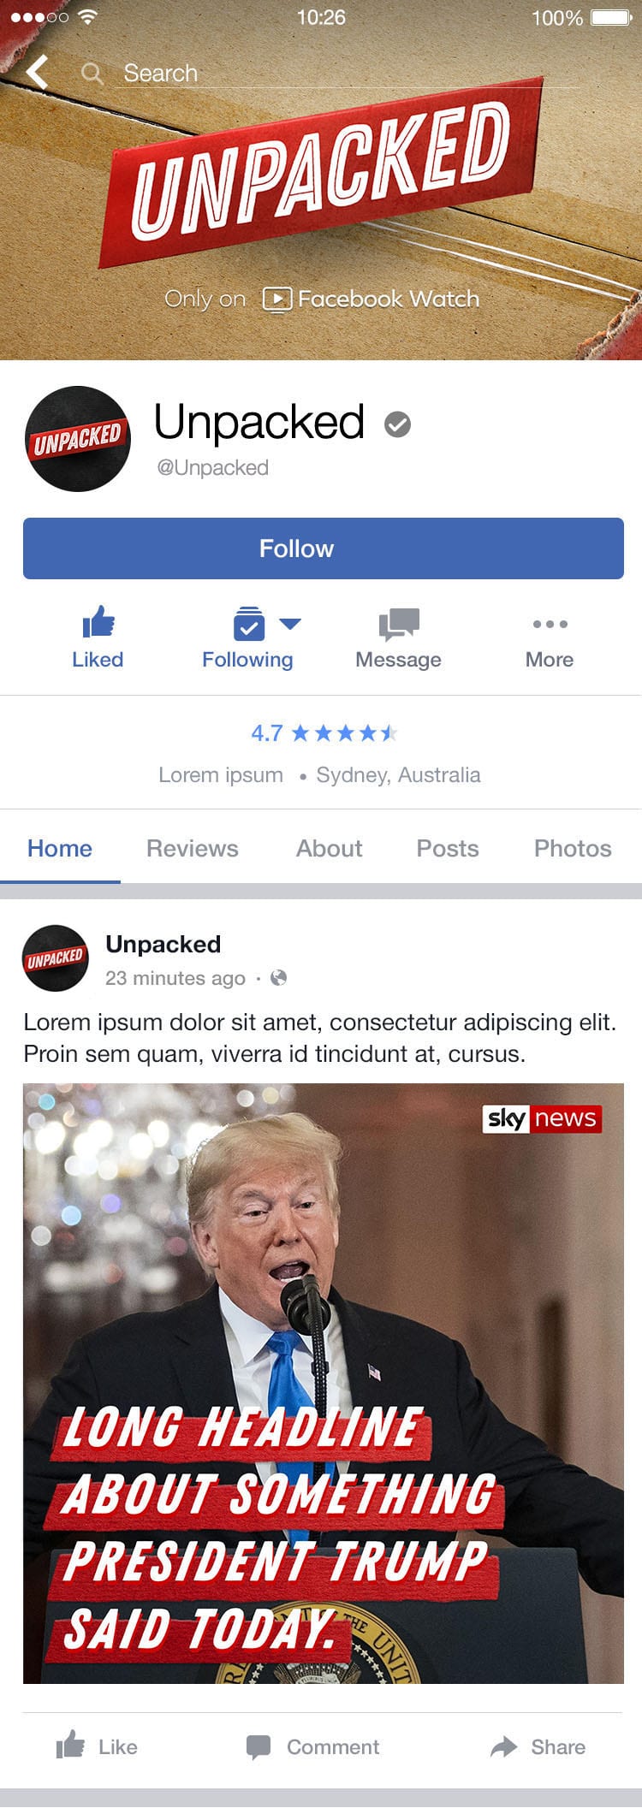Open the Trump headline post image
This screenshot has width=642, height=1820.
[x=324, y=1384]
